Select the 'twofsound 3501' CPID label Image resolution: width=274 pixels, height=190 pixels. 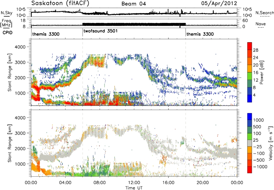click(x=100, y=31)
